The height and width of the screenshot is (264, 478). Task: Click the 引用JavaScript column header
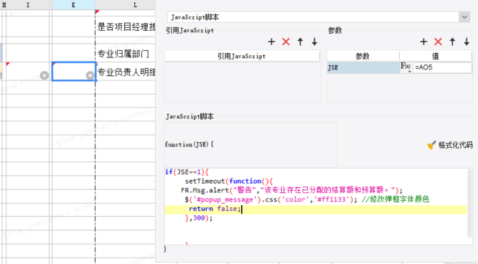pos(242,56)
